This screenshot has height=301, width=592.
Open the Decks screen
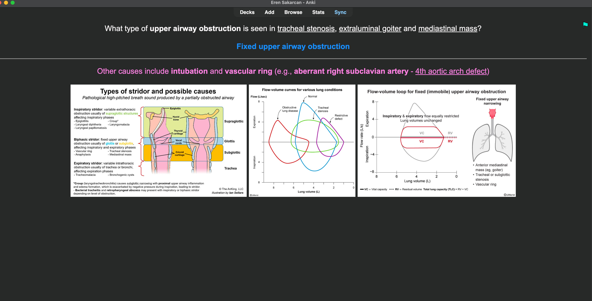247,12
